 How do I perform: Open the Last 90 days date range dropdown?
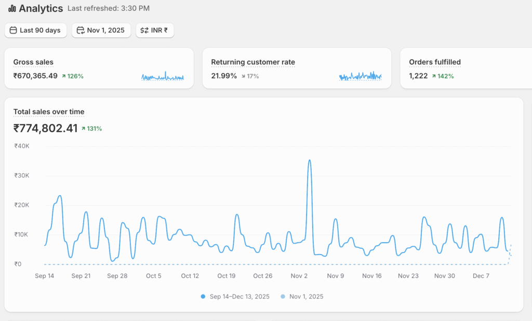(x=35, y=31)
